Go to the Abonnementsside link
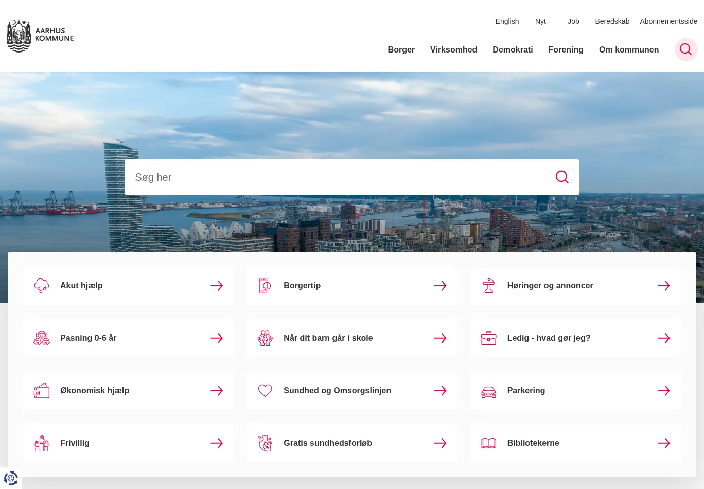 click(668, 21)
